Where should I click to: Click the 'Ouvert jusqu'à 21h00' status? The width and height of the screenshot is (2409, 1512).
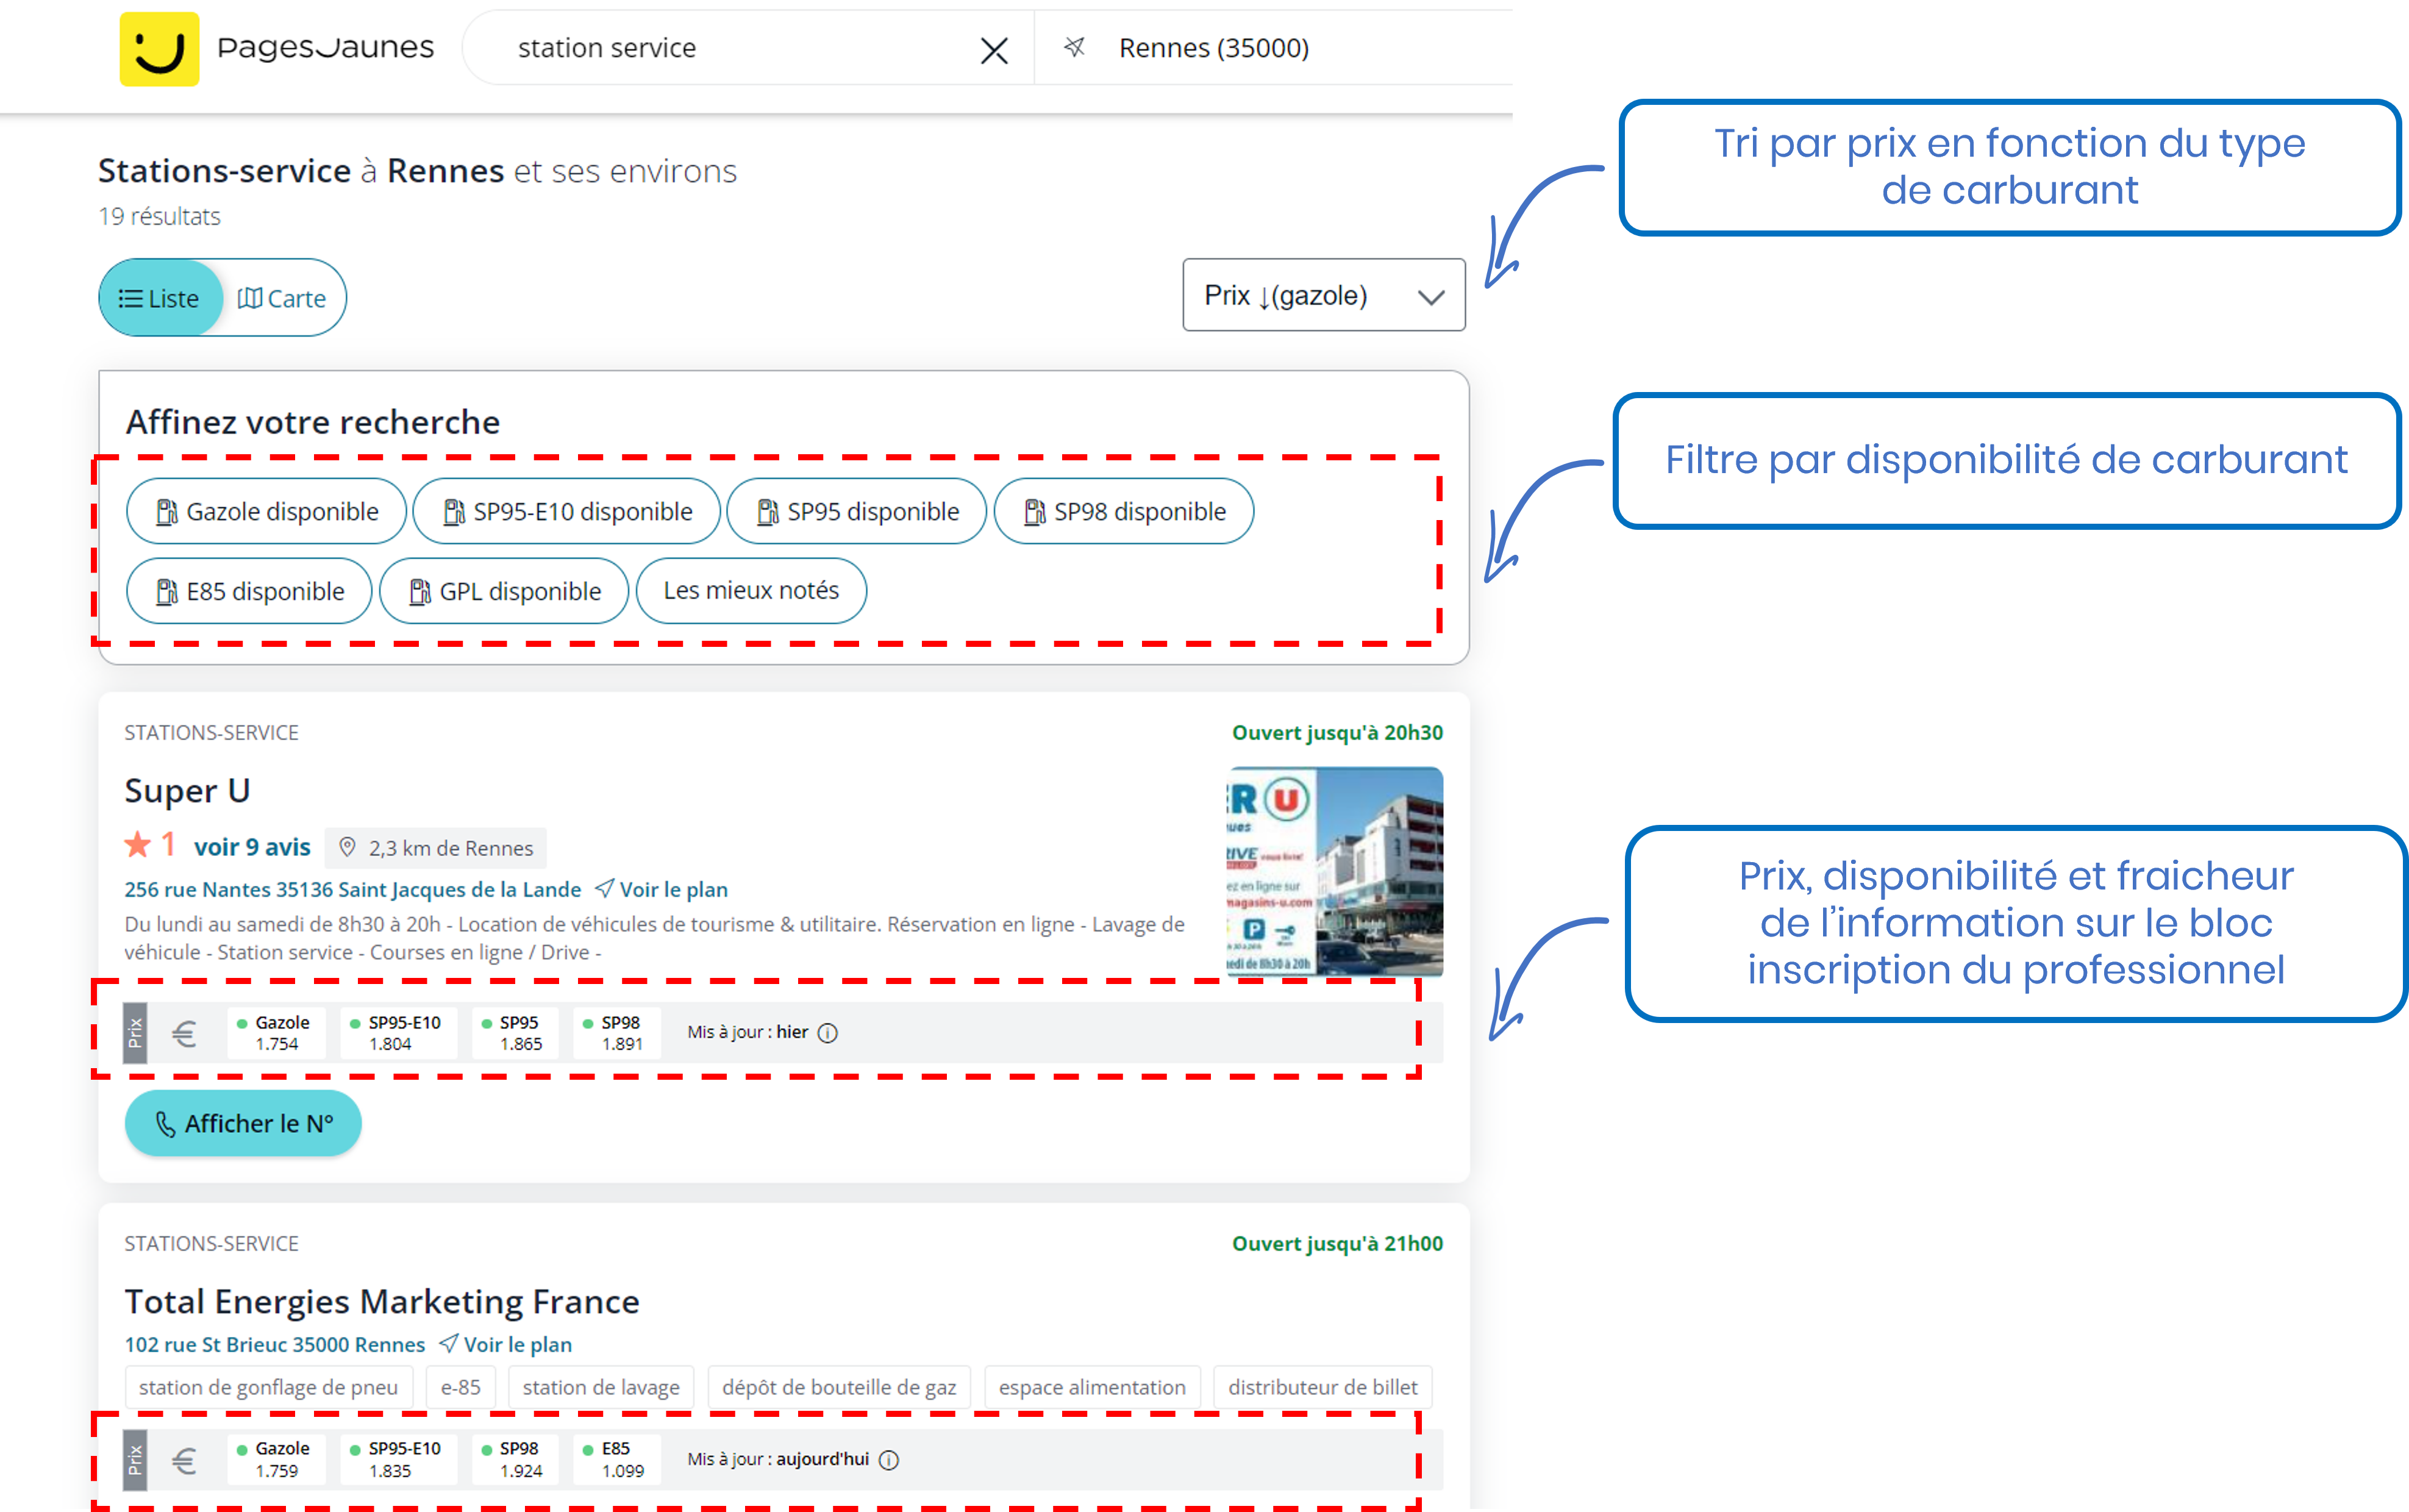(1337, 1243)
